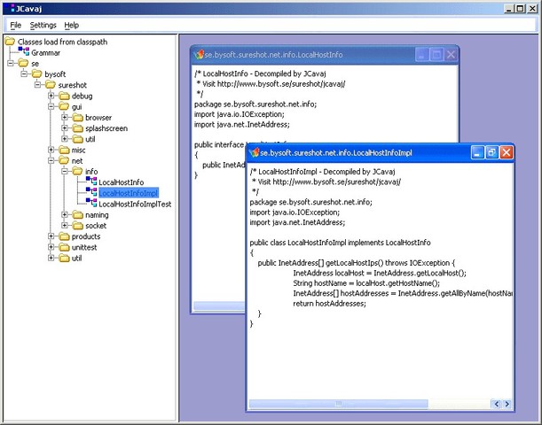The height and width of the screenshot is (425, 542).
Task: Click horizontal scrollbar in LocalHostInfo window
Action: (219, 305)
